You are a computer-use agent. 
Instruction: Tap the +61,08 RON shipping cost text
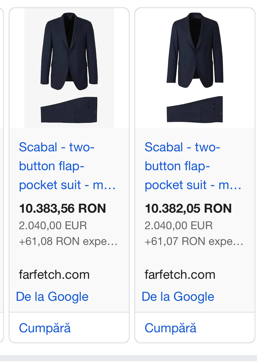(68, 241)
